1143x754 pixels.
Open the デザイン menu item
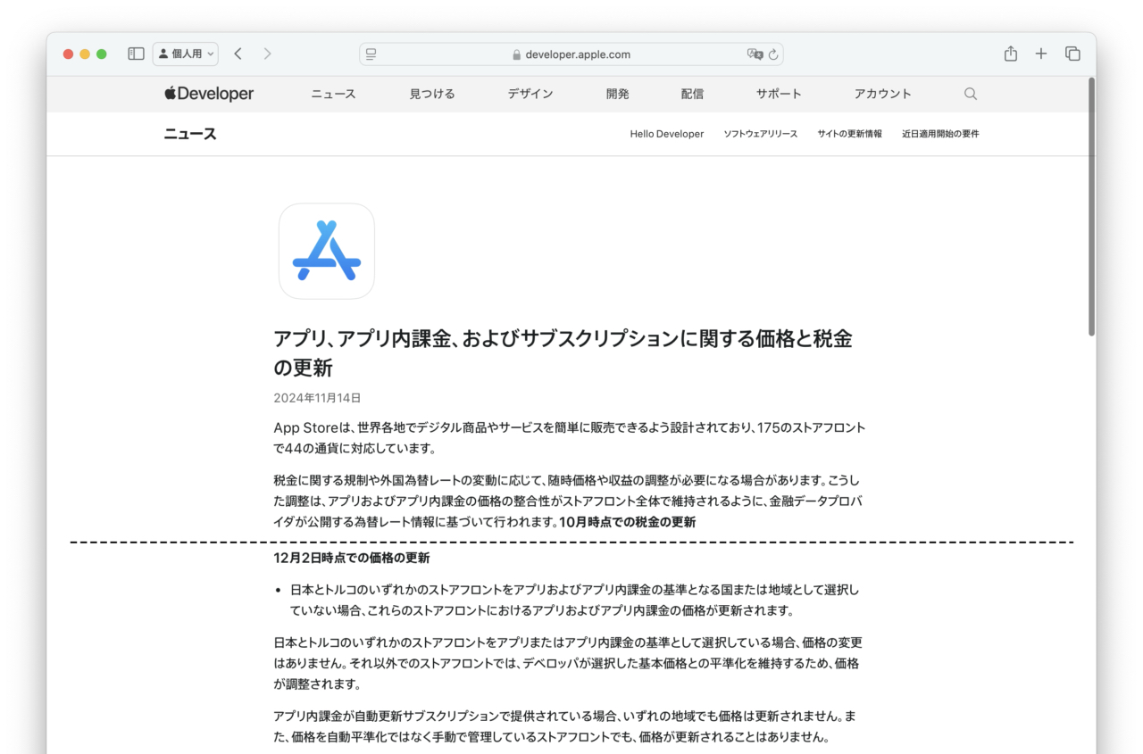(x=530, y=94)
